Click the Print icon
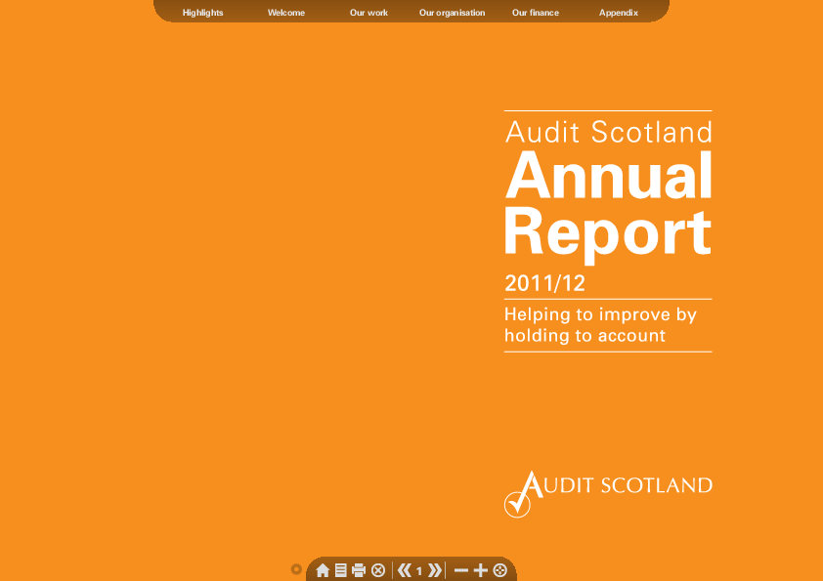 pyautogui.click(x=359, y=570)
